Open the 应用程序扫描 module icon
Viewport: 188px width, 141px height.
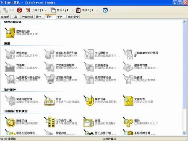tap(89, 79)
